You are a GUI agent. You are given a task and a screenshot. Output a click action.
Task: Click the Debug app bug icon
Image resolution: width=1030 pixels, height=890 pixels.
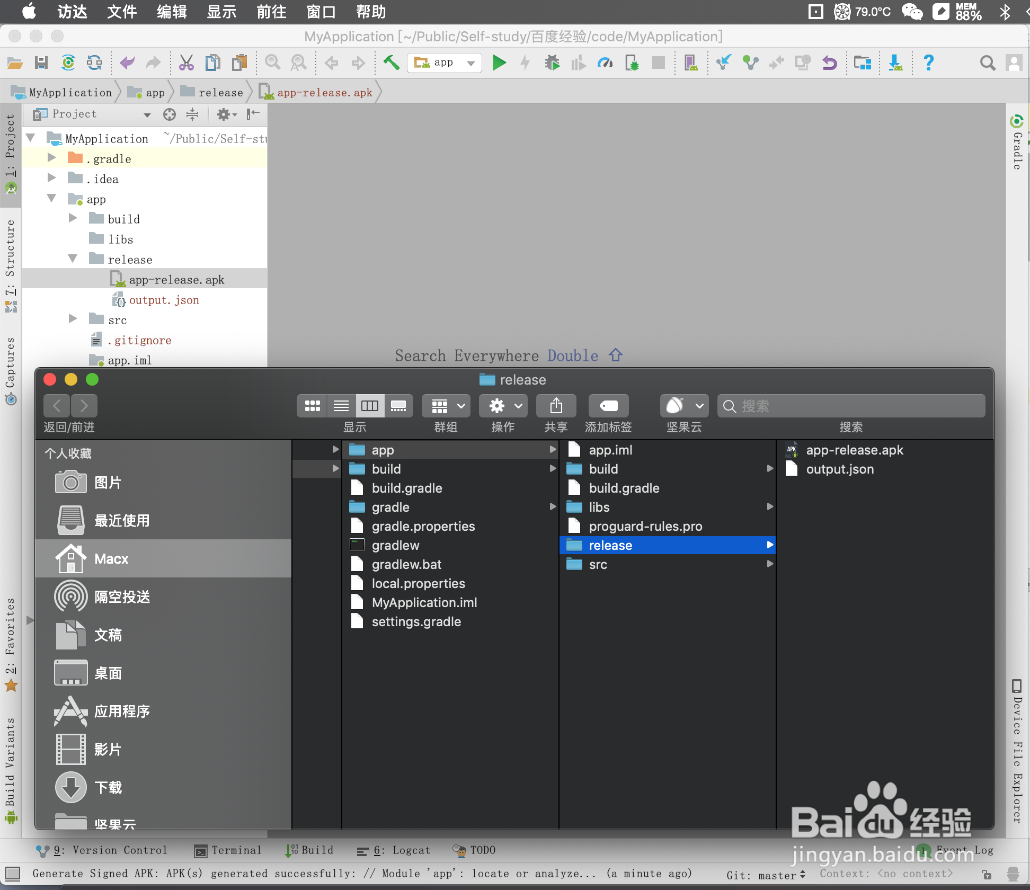coord(552,63)
